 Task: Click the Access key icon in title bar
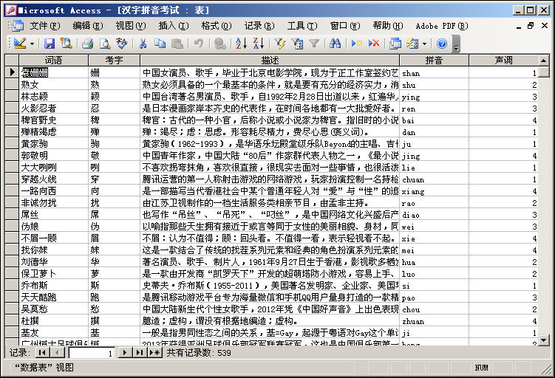click(x=11, y=10)
